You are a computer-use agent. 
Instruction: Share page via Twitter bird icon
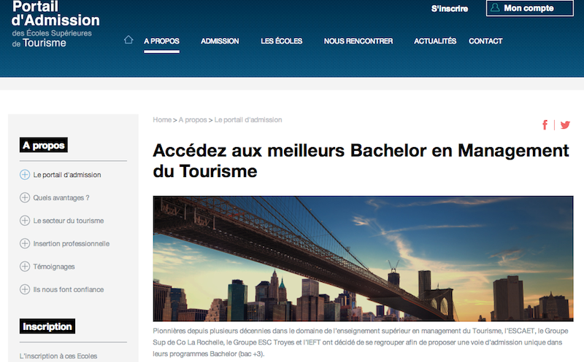(564, 125)
